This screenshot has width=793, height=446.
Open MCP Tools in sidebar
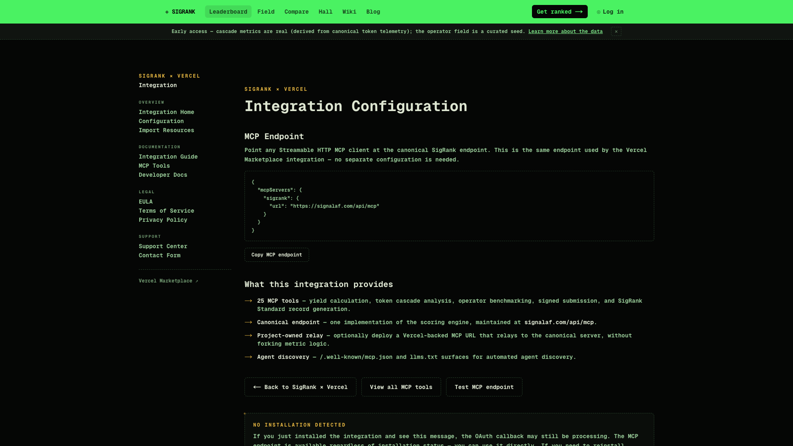154,166
